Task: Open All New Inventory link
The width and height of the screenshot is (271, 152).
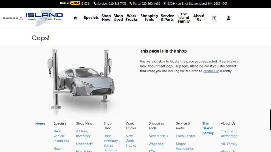Action: [x=83, y=134]
